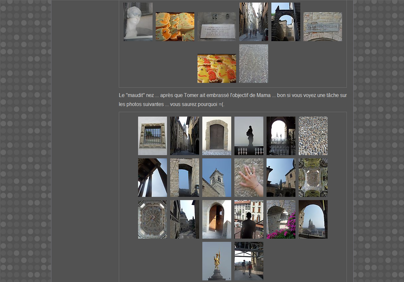The height and width of the screenshot is (282, 404).
Task: Open the couple walking away photo
Action: click(x=249, y=261)
